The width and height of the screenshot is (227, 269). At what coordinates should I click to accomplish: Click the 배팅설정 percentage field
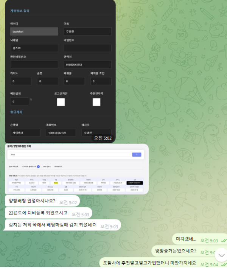(x=19, y=101)
